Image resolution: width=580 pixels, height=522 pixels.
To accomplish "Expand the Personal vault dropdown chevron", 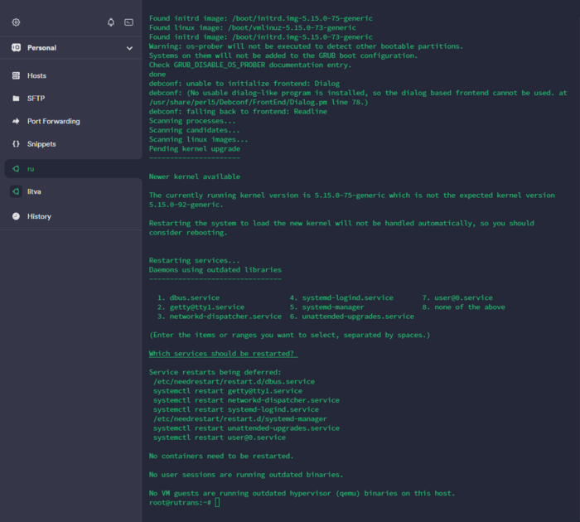I will (x=129, y=48).
